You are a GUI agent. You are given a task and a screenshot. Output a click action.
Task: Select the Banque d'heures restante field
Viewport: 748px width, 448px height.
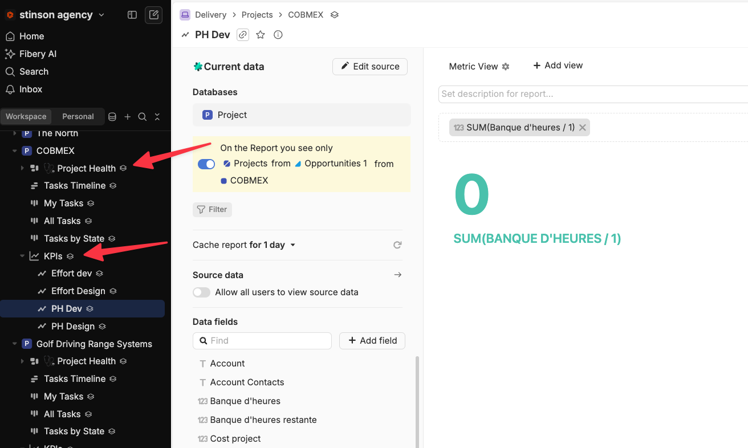coord(263,420)
